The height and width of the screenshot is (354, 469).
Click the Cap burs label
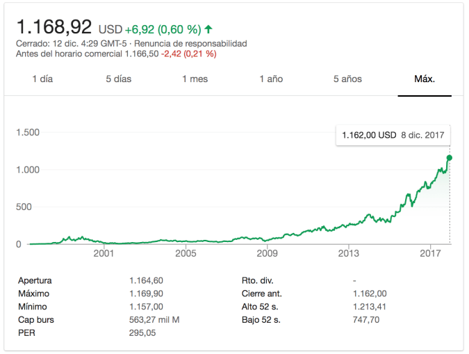tap(36, 320)
